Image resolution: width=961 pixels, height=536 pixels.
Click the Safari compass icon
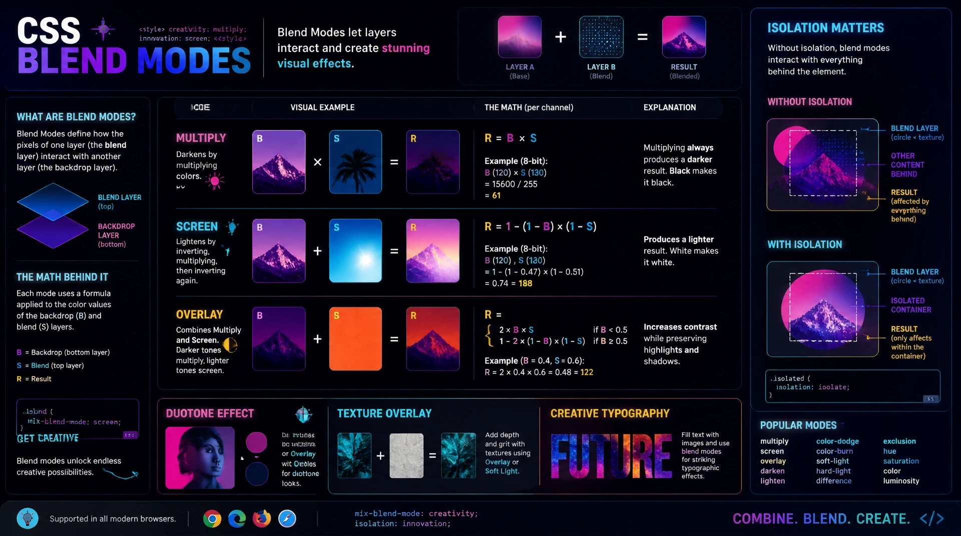tap(287, 519)
